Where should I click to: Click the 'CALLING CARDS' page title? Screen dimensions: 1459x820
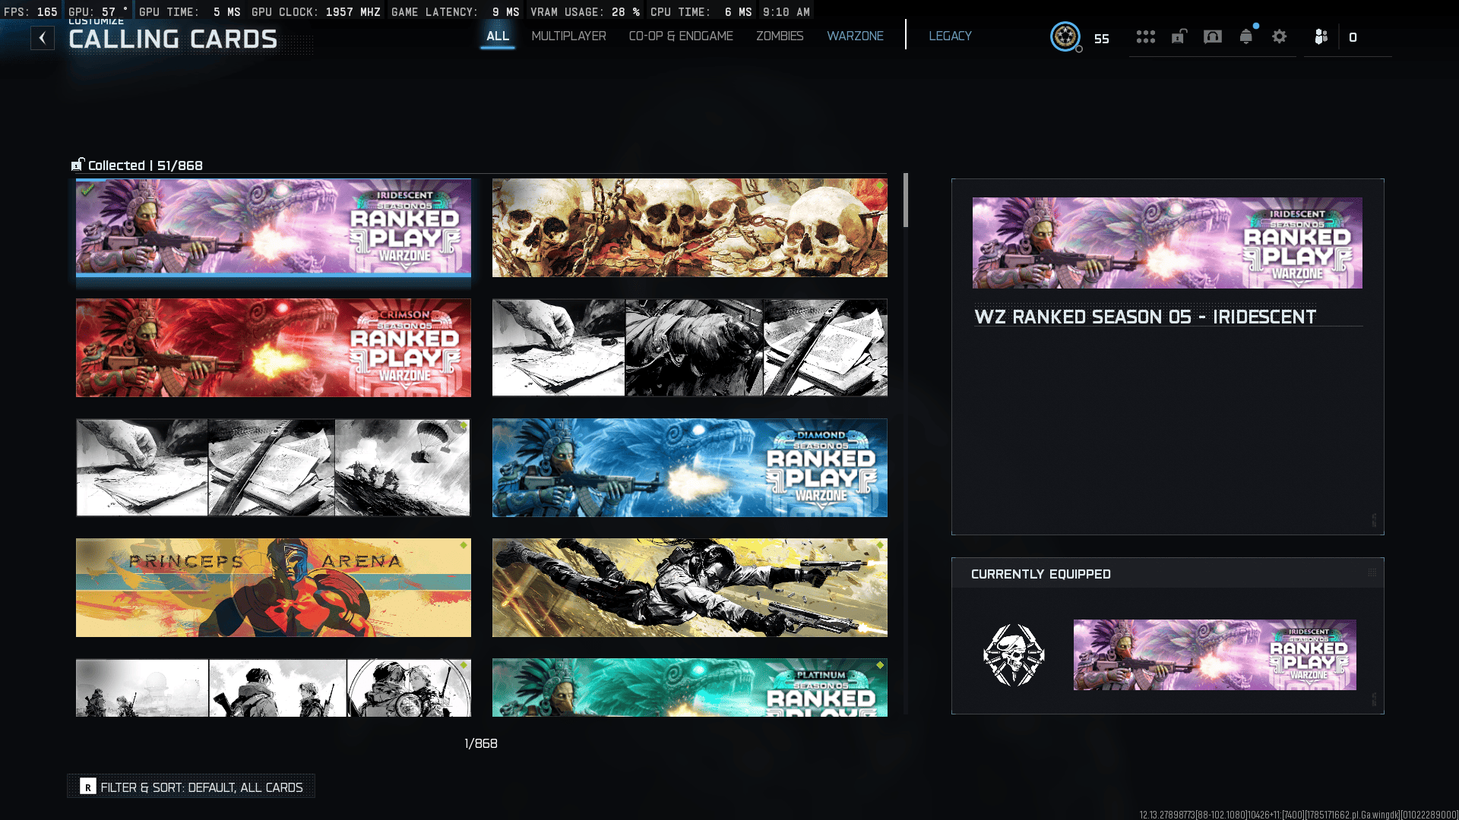pos(173,39)
